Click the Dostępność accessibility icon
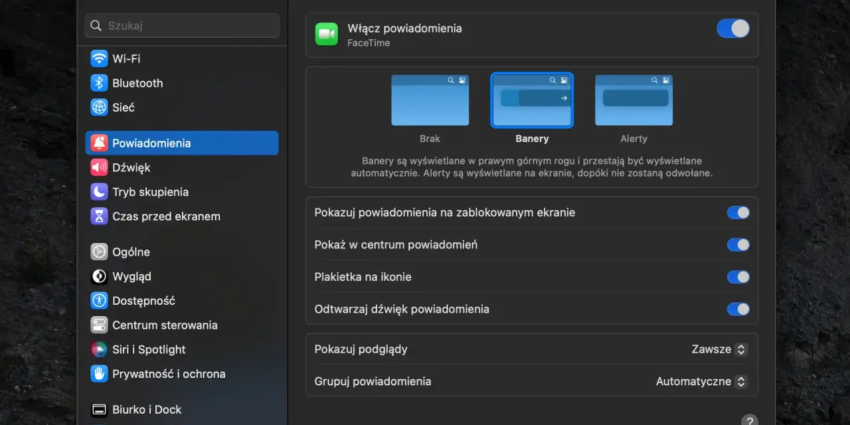This screenshot has height=425, width=850. pyautogui.click(x=99, y=300)
